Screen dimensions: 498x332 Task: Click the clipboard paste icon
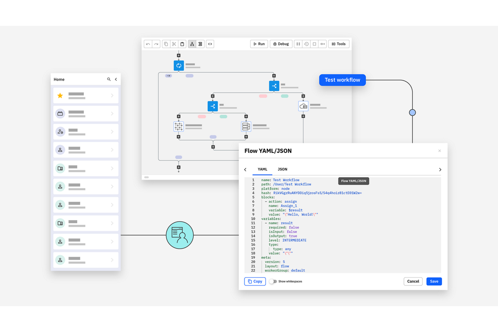click(x=182, y=44)
